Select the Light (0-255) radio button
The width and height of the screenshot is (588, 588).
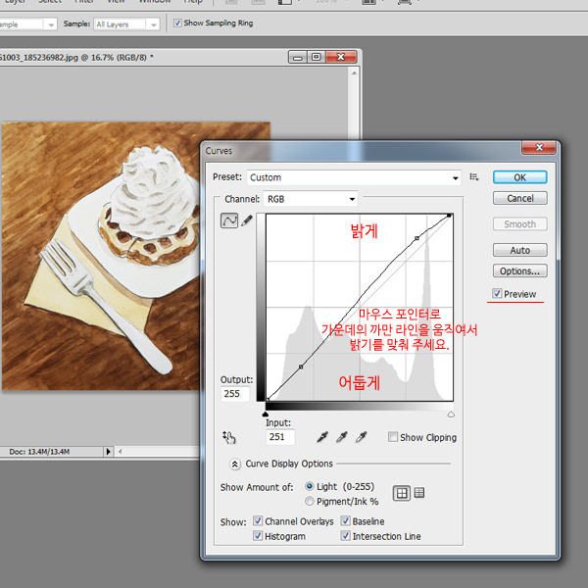pyautogui.click(x=310, y=486)
